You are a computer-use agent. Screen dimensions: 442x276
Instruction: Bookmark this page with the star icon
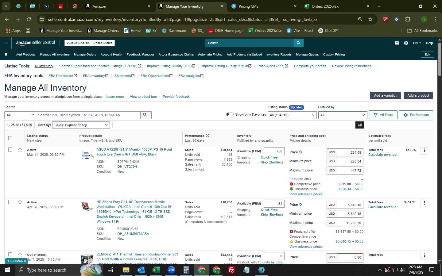point(370,19)
